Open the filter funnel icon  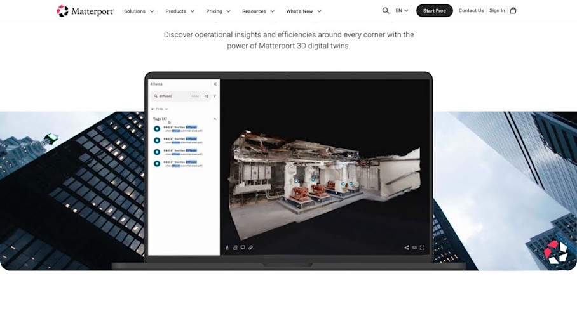tap(215, 96)
